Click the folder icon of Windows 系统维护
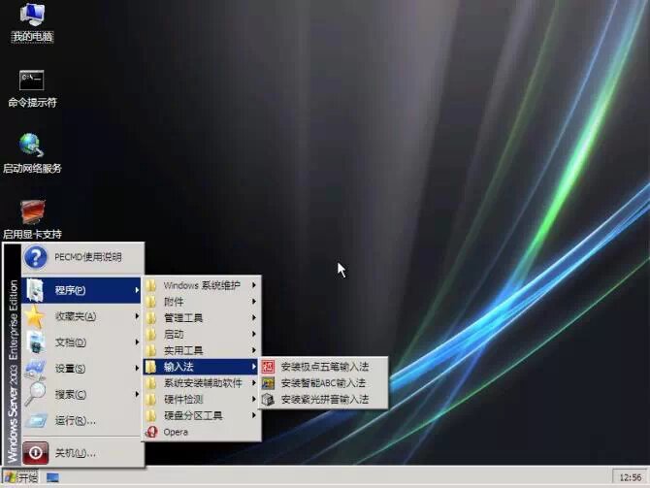The width and height of the screenshot is (650, 488). (x=151, y=285)
